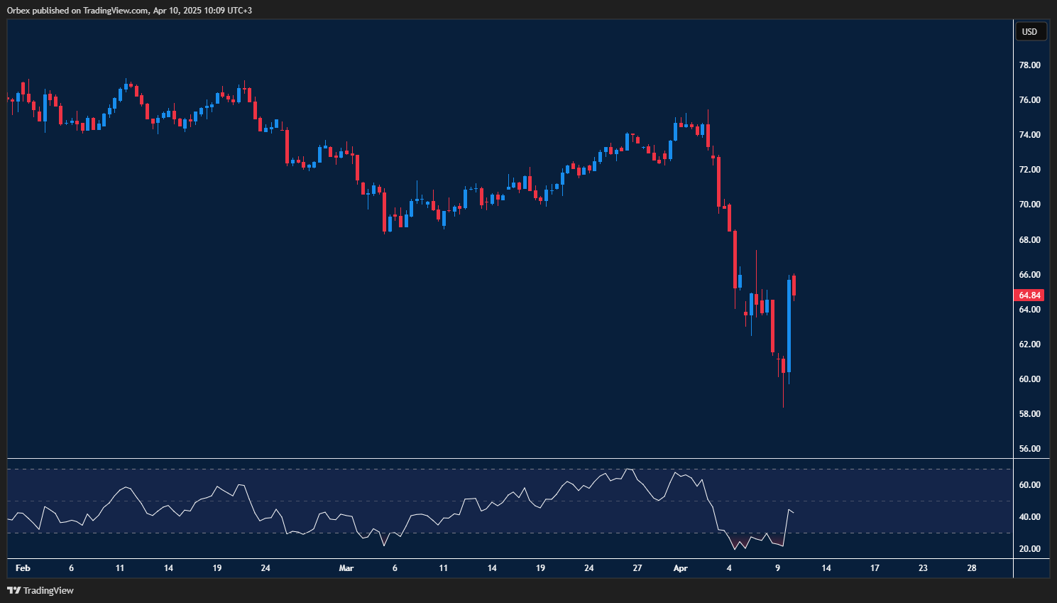Open the Apr label on the time axis

click(680, 568)
